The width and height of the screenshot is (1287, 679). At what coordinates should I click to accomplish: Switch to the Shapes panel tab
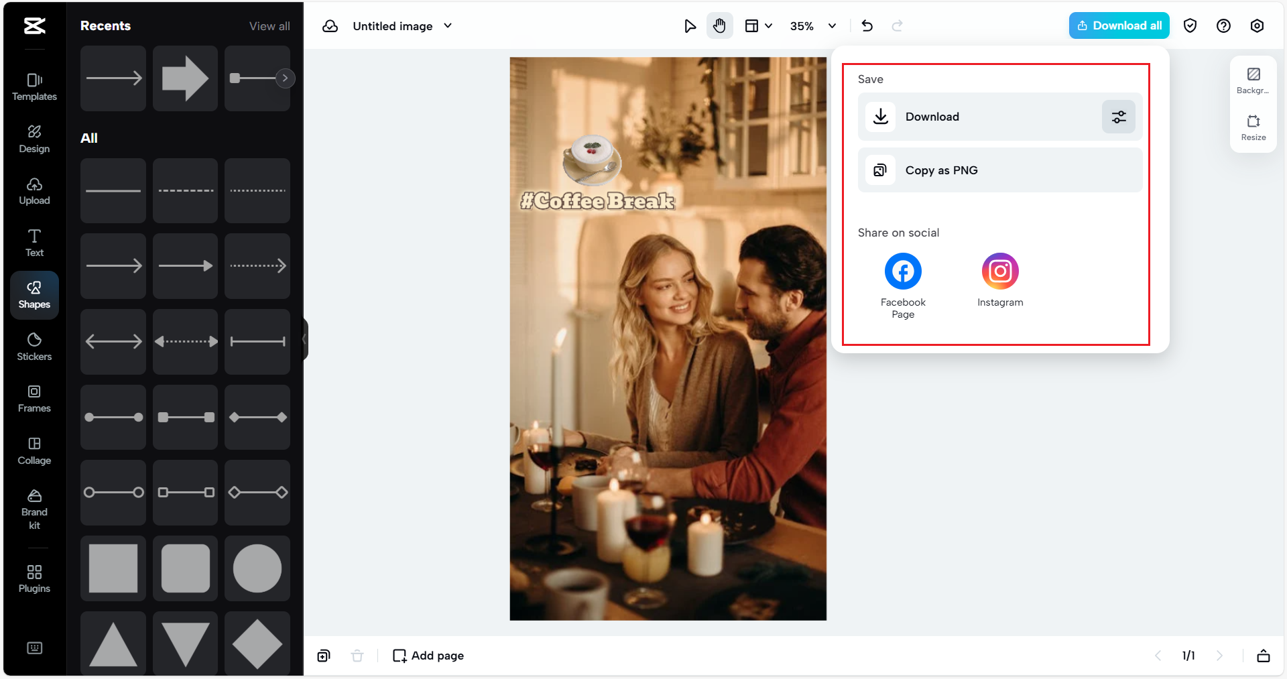34,294
